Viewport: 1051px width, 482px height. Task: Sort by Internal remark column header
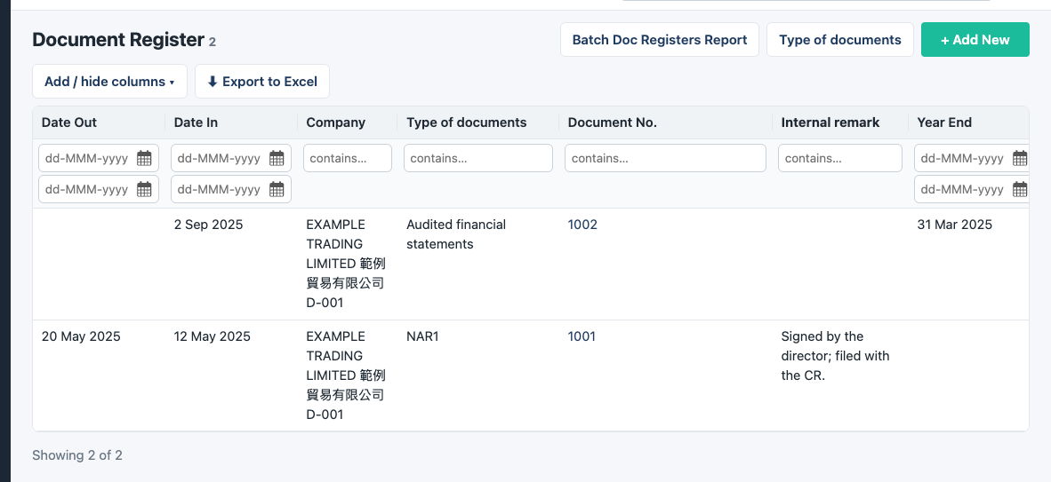click(x=830, y=122)
